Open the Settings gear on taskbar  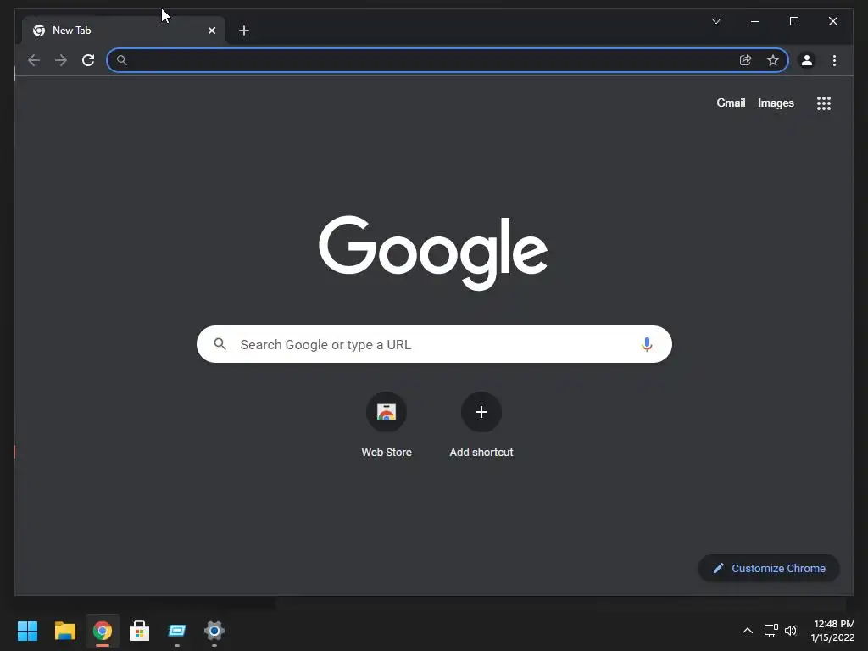click(x=214, y=631)
